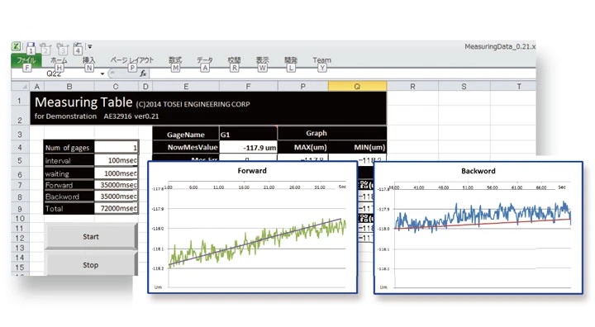Open the Team ribbon tab
This screenshot has width=595, height=327.
(x=321, y=60)
